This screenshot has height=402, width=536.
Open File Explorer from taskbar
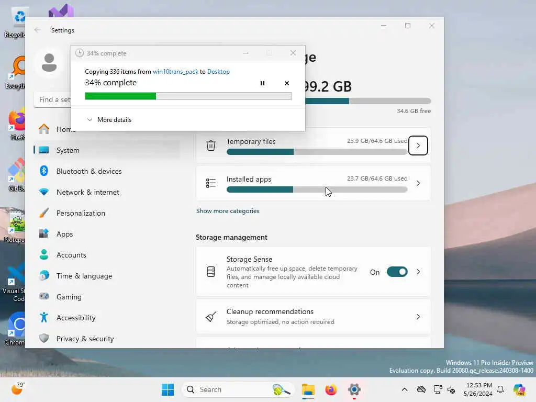[308, 389]
